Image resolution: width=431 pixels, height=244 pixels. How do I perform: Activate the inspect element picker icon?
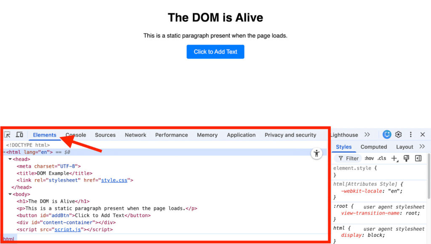(8, 135)
